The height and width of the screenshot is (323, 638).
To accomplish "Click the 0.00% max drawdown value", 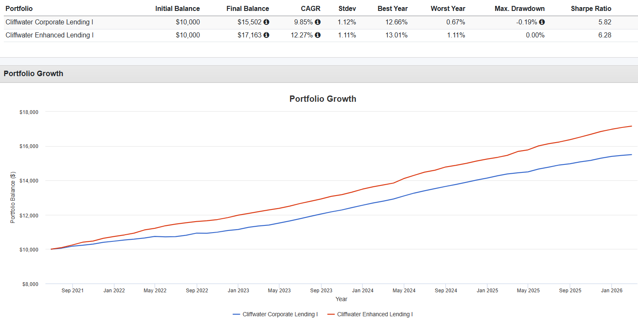I will [535, 35].
